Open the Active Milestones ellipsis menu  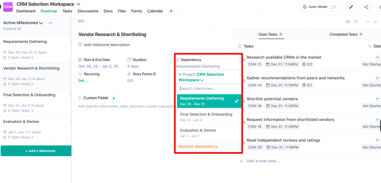50,23
